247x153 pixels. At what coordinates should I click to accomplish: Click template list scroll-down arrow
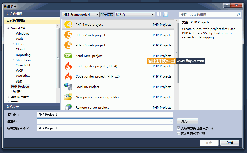[x=177, y=108]
